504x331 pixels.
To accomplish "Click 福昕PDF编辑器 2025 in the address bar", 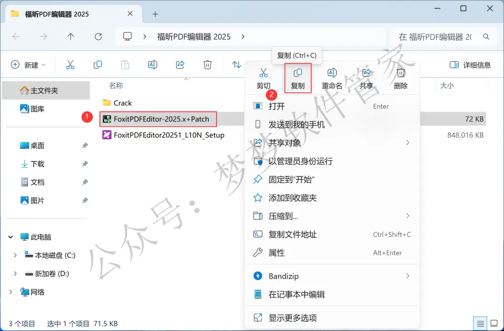I will [x=194, y=37].
